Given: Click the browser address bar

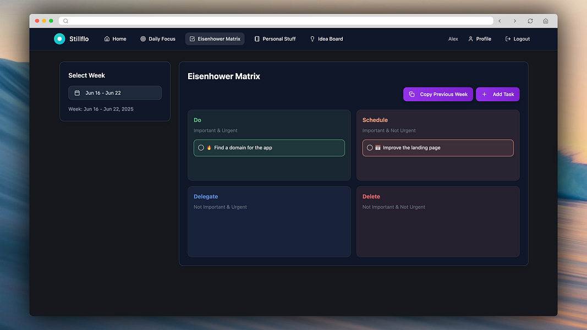Looking at the screenshot, I should [276, 21].
